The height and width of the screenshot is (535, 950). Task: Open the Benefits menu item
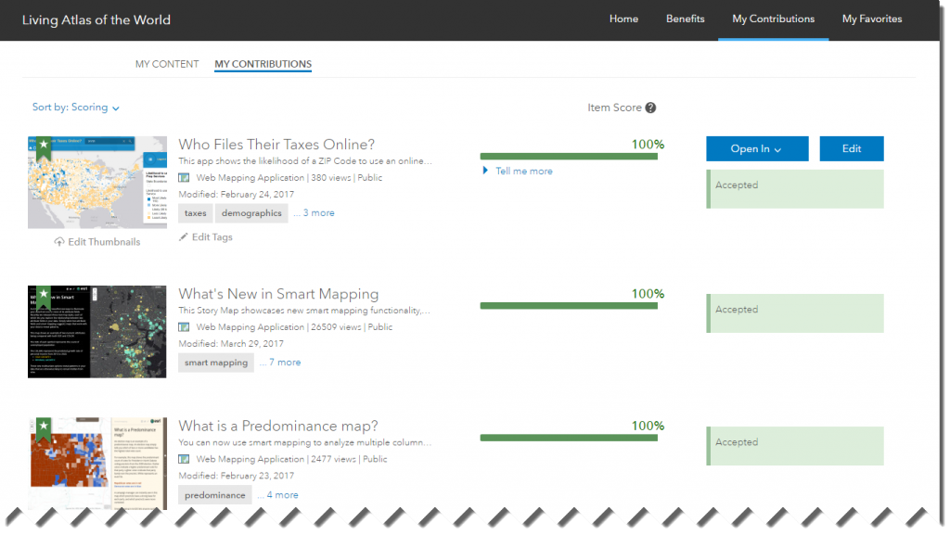(x=686, y=19)
